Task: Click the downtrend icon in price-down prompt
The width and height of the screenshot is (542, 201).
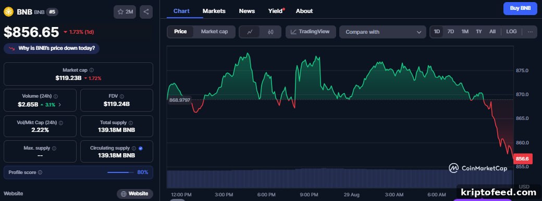Action: coord(12,48)
